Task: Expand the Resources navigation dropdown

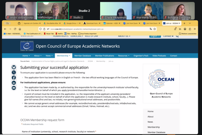Action: point(124,56)
